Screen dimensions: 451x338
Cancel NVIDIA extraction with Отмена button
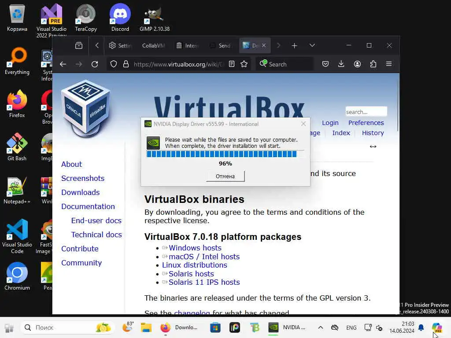pyautogui.click(x=225, y=176)
